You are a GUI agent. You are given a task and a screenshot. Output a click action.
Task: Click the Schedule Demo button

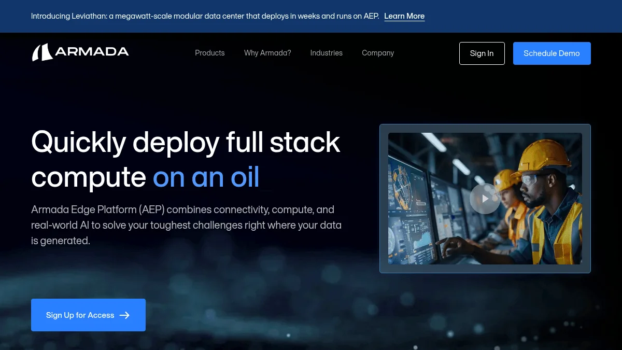point(552,53)
